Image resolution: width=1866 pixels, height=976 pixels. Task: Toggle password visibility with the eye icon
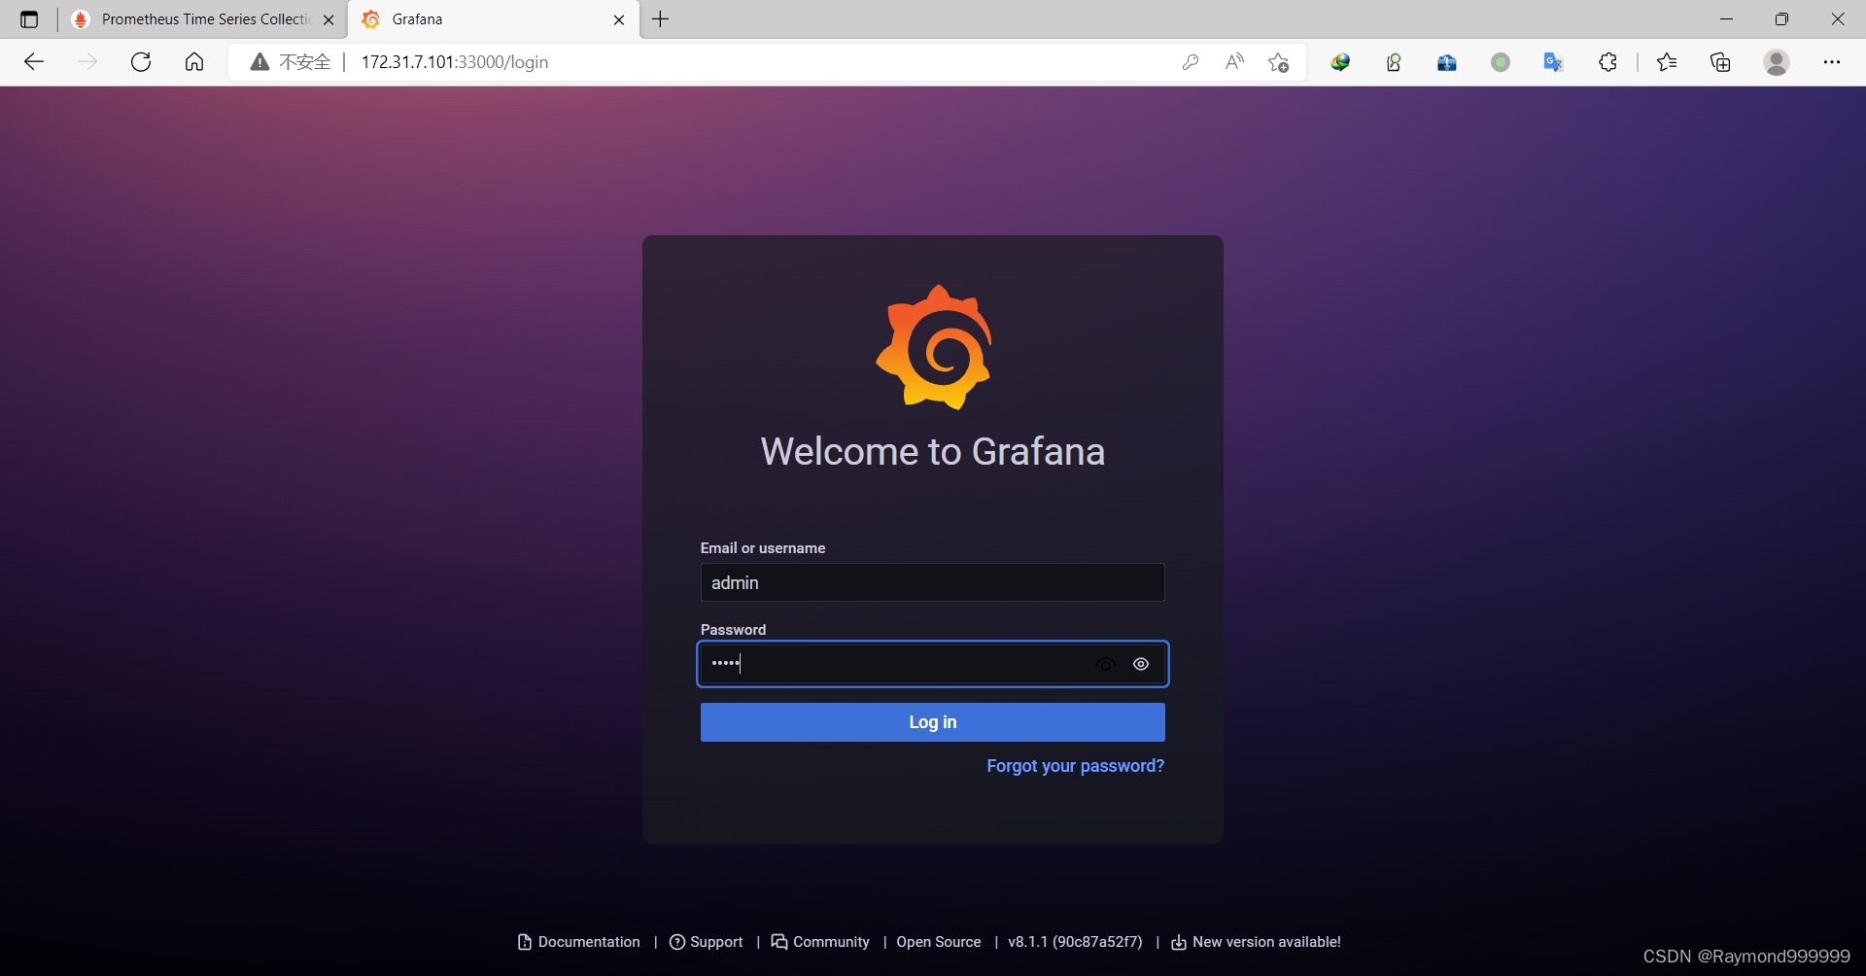(1141, 664)
